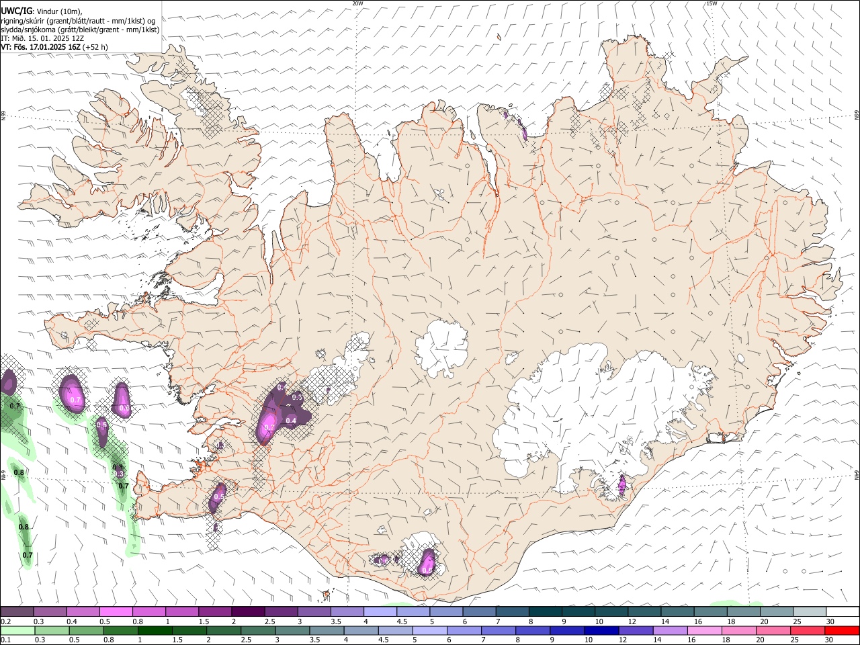Click the UWC/IG title text

[15, 11]
